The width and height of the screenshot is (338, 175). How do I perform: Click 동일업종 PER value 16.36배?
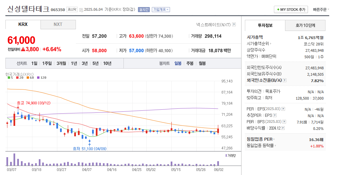[316, 140]
